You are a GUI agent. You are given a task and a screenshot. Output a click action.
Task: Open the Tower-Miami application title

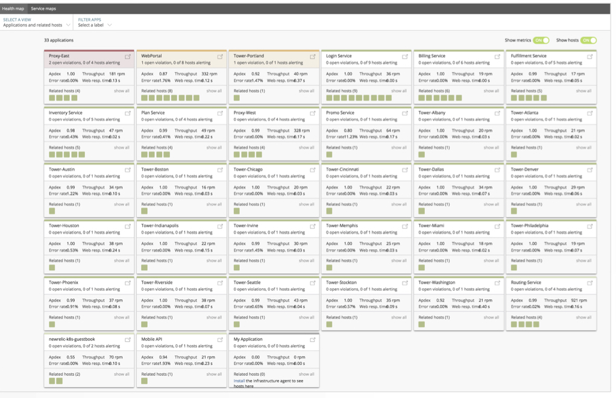[432, 226]
